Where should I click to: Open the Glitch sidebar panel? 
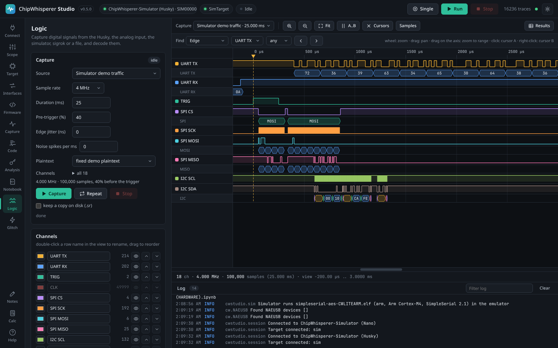click(x=12, y=223)
